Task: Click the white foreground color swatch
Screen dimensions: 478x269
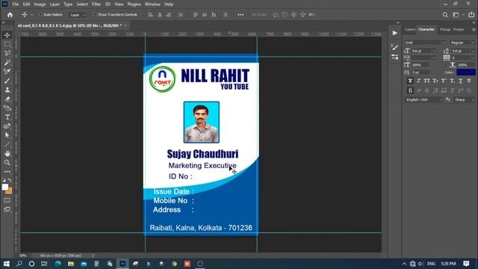Action: pyautogui.click(x=5, y=187)
